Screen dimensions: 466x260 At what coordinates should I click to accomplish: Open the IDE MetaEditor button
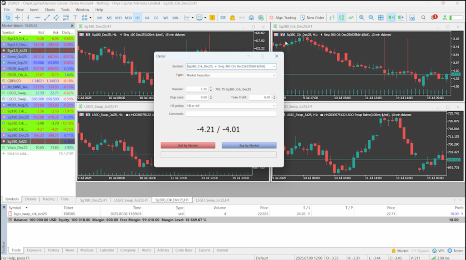tap(223, 18)
